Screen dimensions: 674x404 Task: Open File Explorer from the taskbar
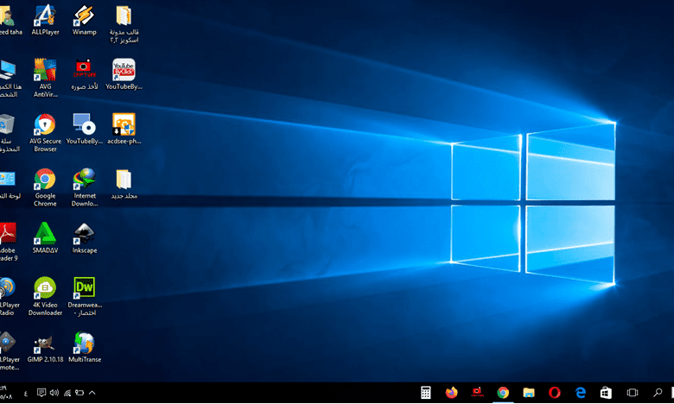tap(529, 393)
